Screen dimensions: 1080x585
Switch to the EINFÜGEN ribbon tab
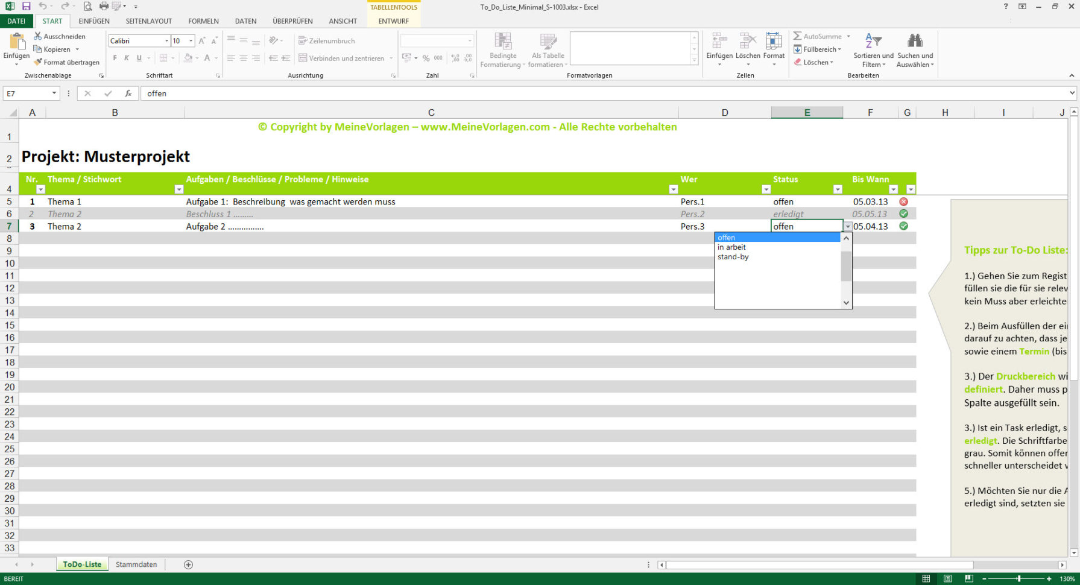point(93,21)
